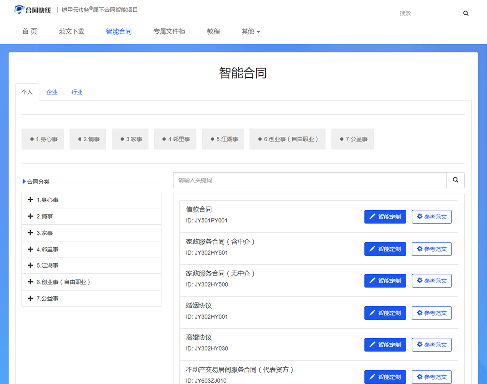Click 参考范文 for 家政服务合同（无中介）
This screenshot has height=384, width=487.
click(432, 281)
